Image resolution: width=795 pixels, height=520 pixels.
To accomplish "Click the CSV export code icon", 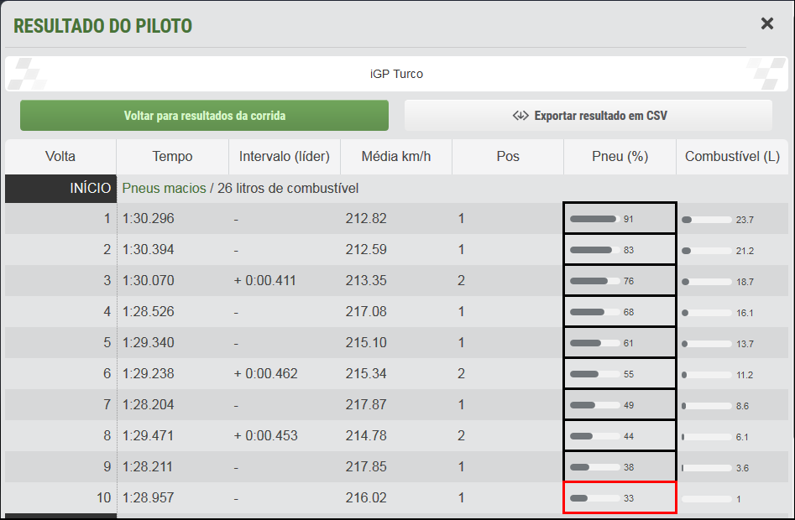I will coord(520,116).
